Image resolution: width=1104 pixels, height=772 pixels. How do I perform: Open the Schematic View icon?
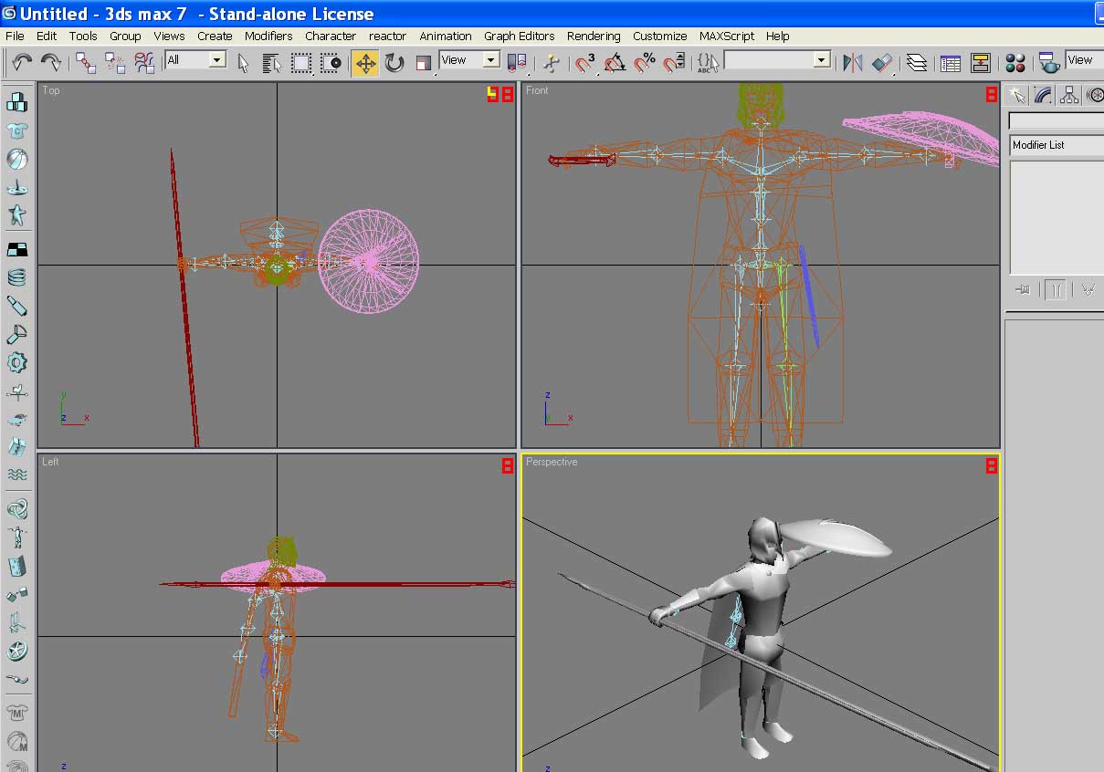click(981, 63)
